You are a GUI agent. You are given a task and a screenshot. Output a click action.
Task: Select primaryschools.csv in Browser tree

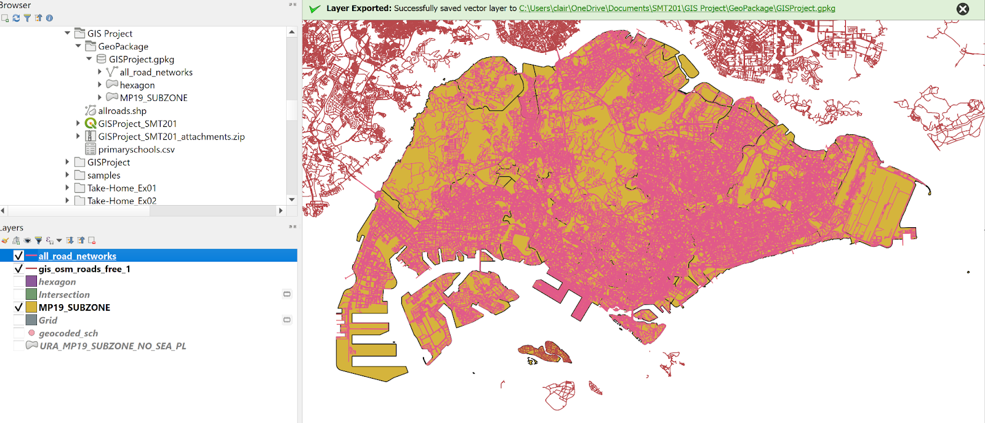(136, 150)
